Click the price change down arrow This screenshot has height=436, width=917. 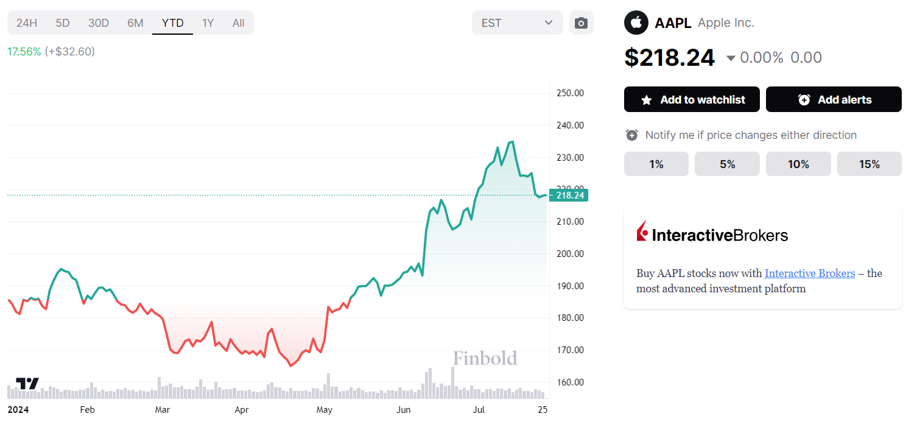coord(731,58)
